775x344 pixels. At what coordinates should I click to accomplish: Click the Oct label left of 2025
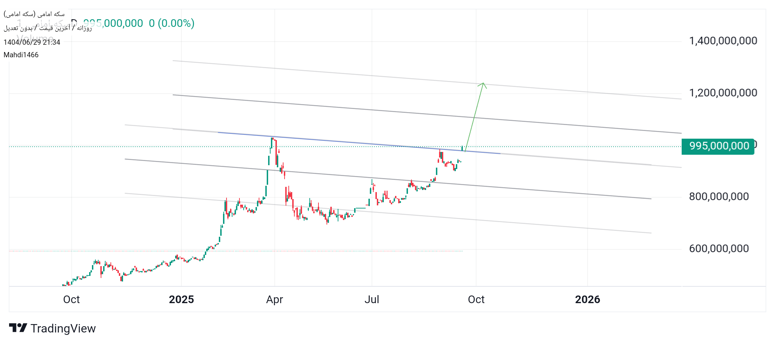tap(71, 300)
